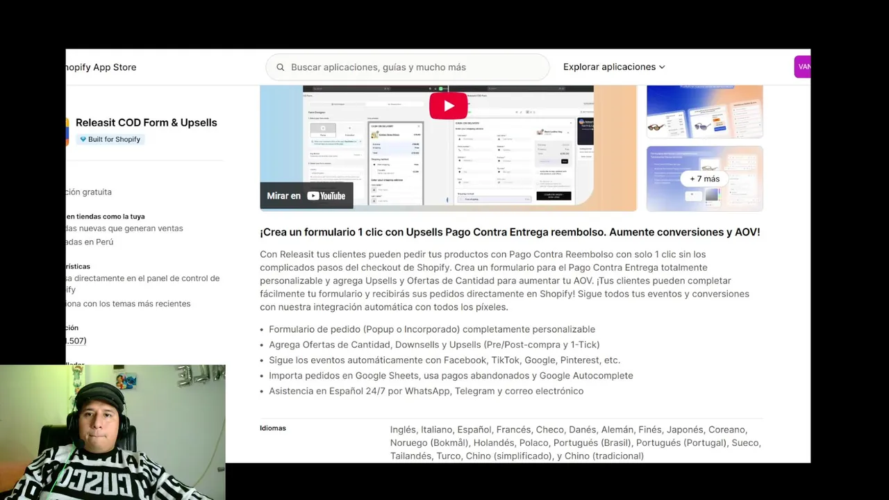
Task: Open the sunglasses screenshot thumbnail
Action: pos(704,112)
